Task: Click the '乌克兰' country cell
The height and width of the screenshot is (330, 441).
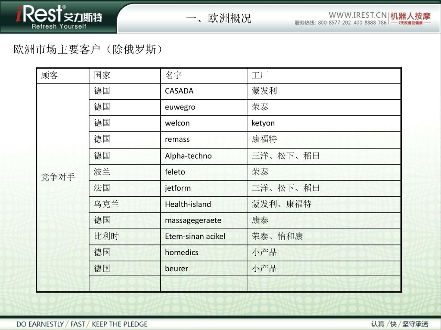Action: pyautogui.click(x=124, y=204)
